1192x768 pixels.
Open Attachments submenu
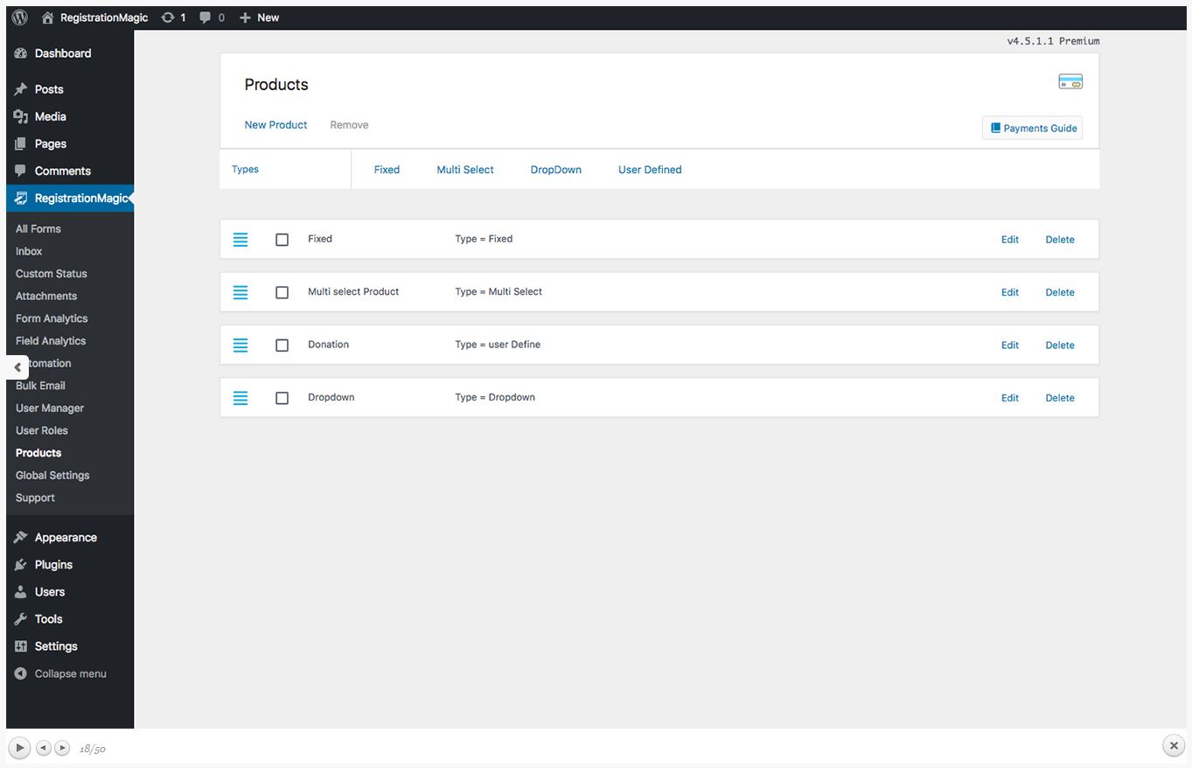point(46,297)
